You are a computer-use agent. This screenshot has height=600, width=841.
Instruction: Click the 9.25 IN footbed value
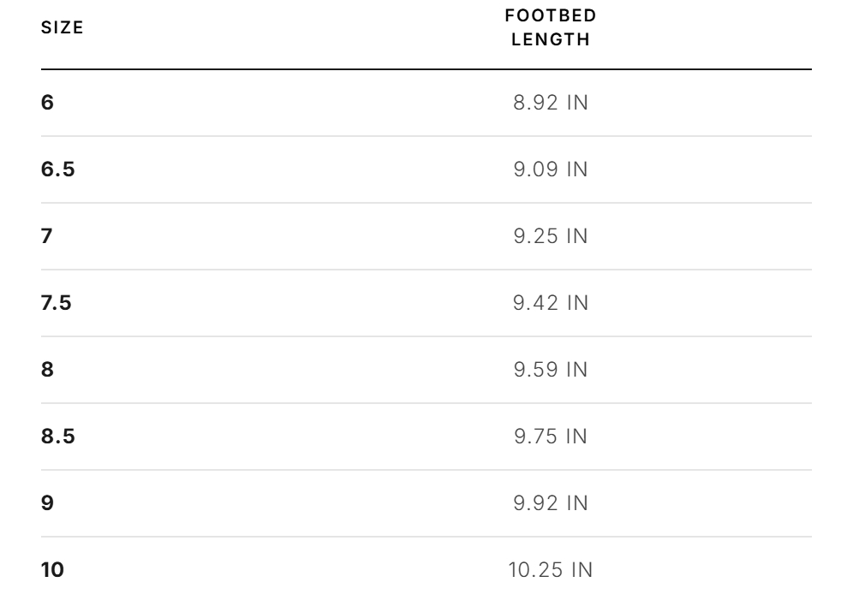tap(551, 236)
